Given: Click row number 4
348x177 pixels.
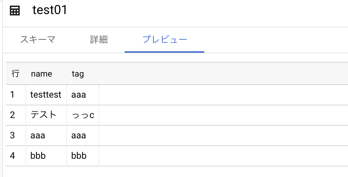Looking at the screenshot, I should 12,156.
